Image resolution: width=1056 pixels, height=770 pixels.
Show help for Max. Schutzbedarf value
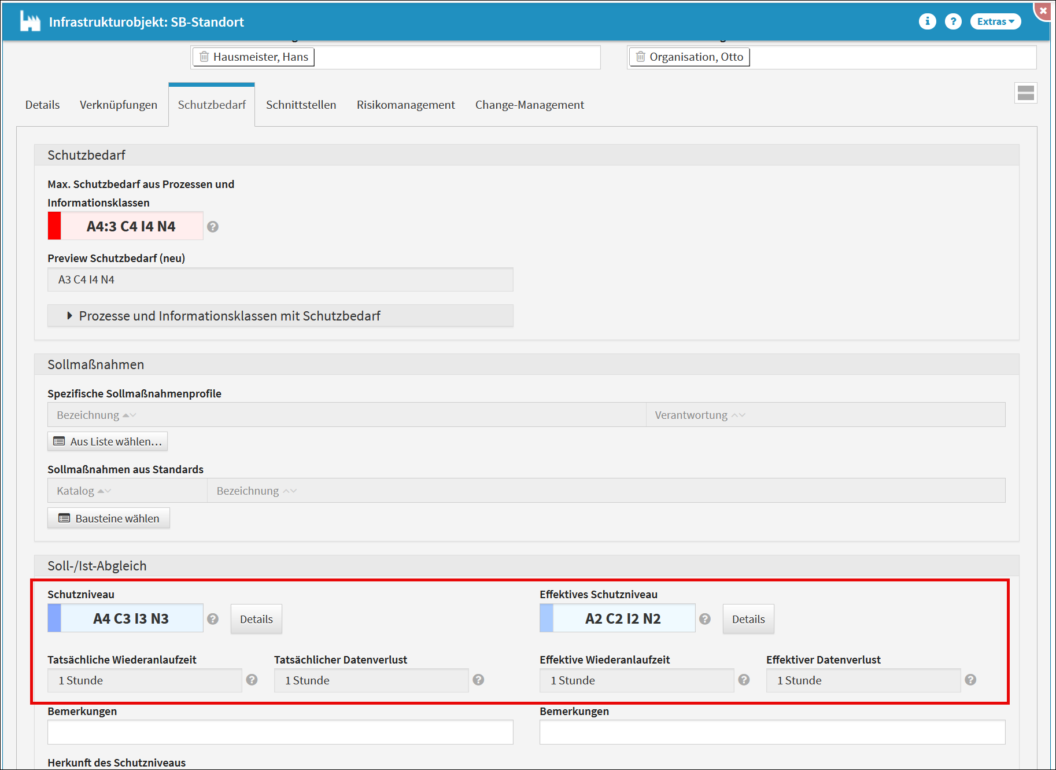click(213, 227)
